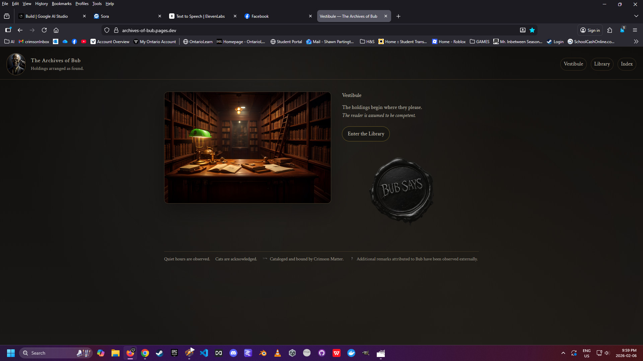Launch VLC media player from the taskbar
This screenshot has width=643, height=361.
[x=278, y=353]
